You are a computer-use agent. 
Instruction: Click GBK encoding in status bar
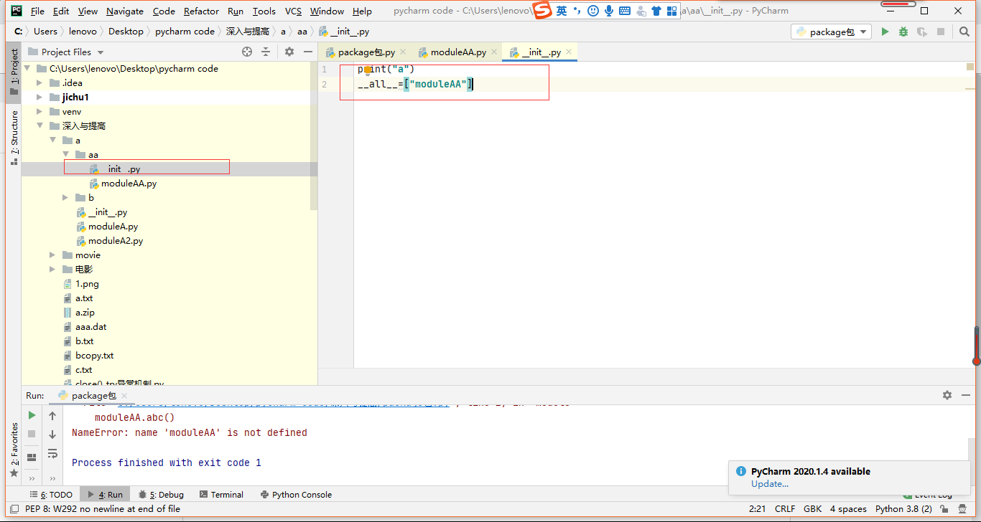[813, 509]
